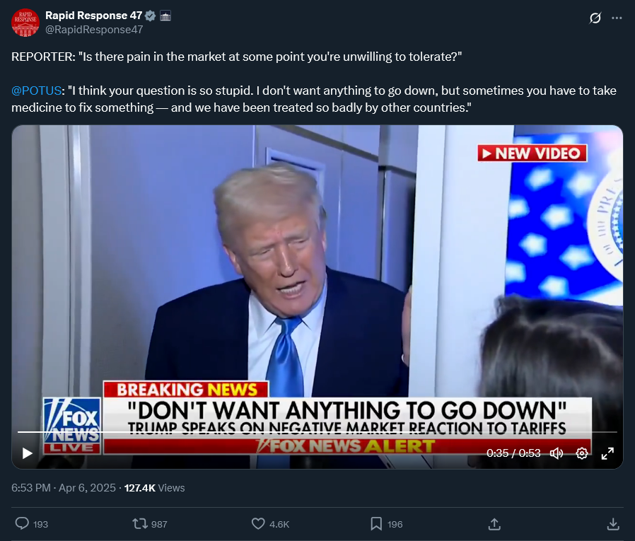635x541 pixels.
Task: Open the @RapidResponse47 handle link
Action: pos(94,30)
